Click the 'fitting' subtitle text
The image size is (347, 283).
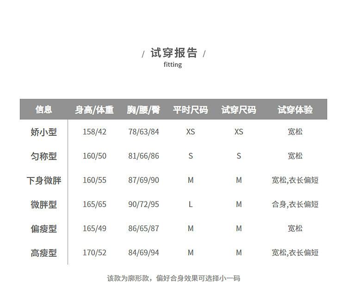[173, 65]
